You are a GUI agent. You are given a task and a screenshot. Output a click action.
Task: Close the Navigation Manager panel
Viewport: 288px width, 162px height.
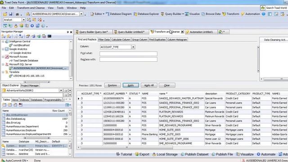(71, 32)
